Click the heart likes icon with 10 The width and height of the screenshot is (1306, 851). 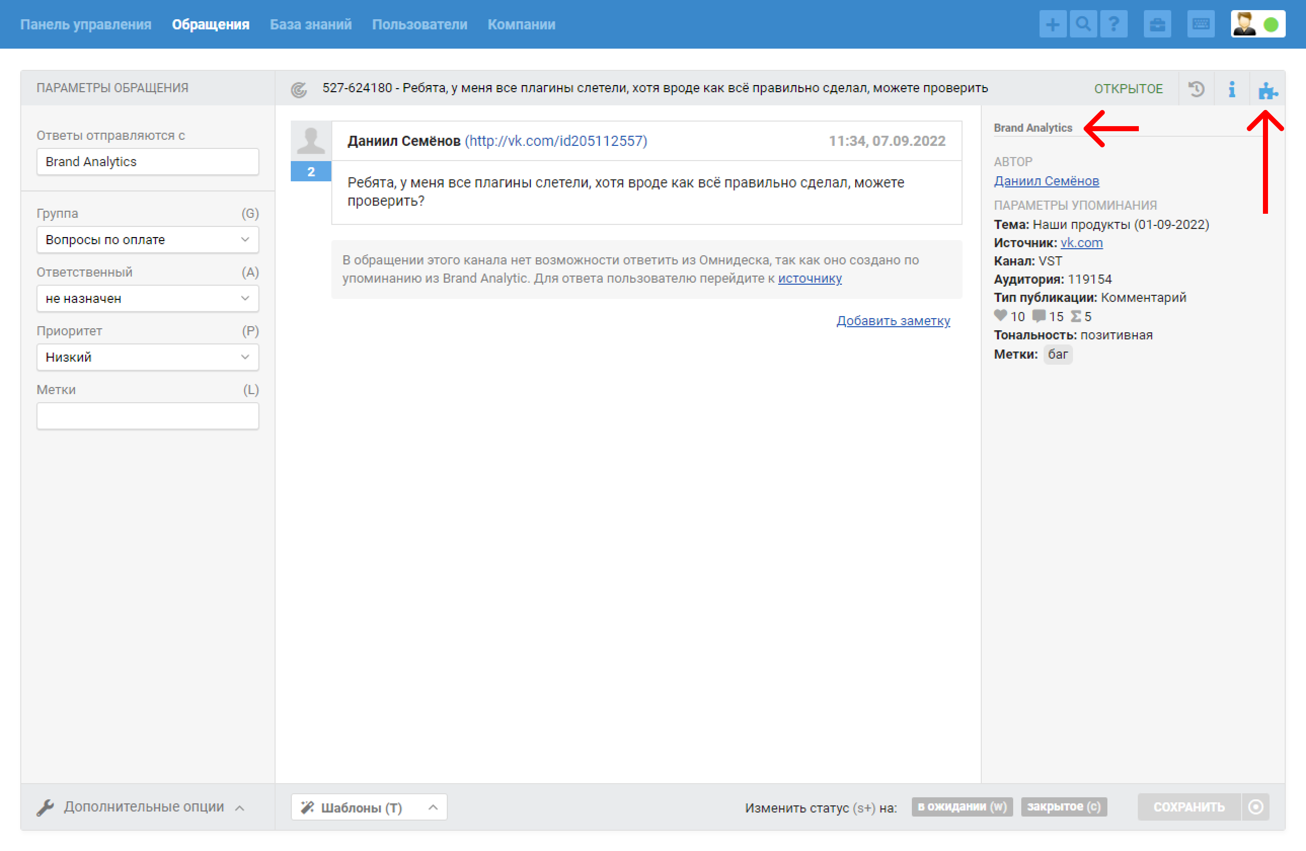click(1001, 316)
